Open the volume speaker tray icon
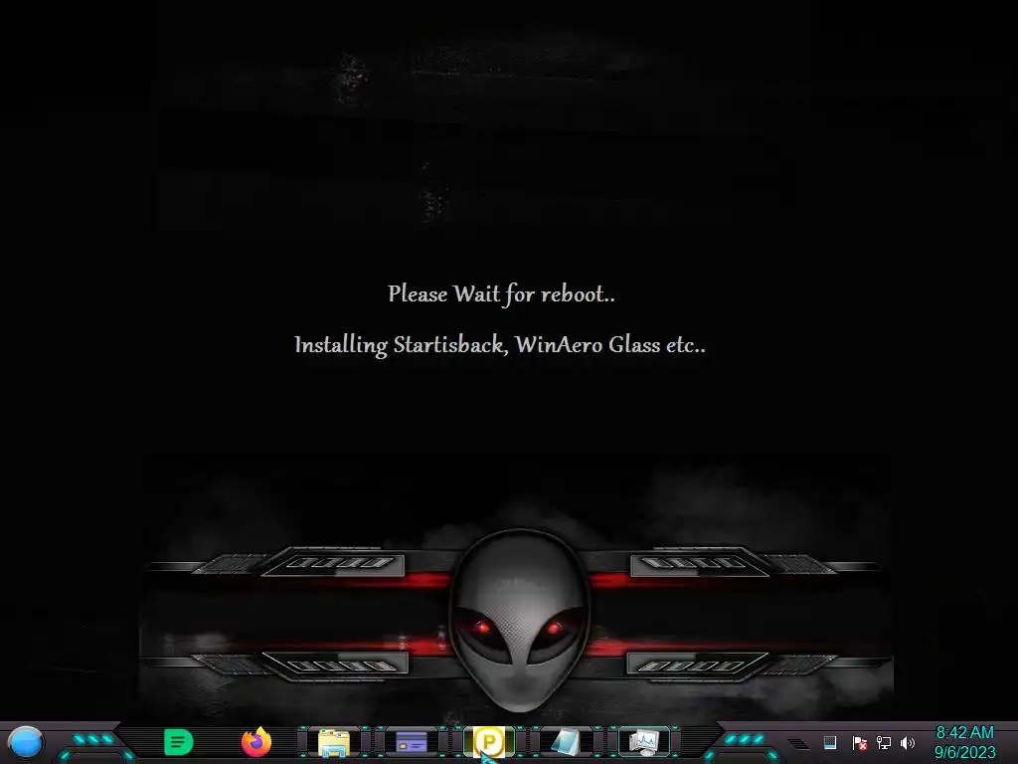1018x764 pixels. pos(908,742)
